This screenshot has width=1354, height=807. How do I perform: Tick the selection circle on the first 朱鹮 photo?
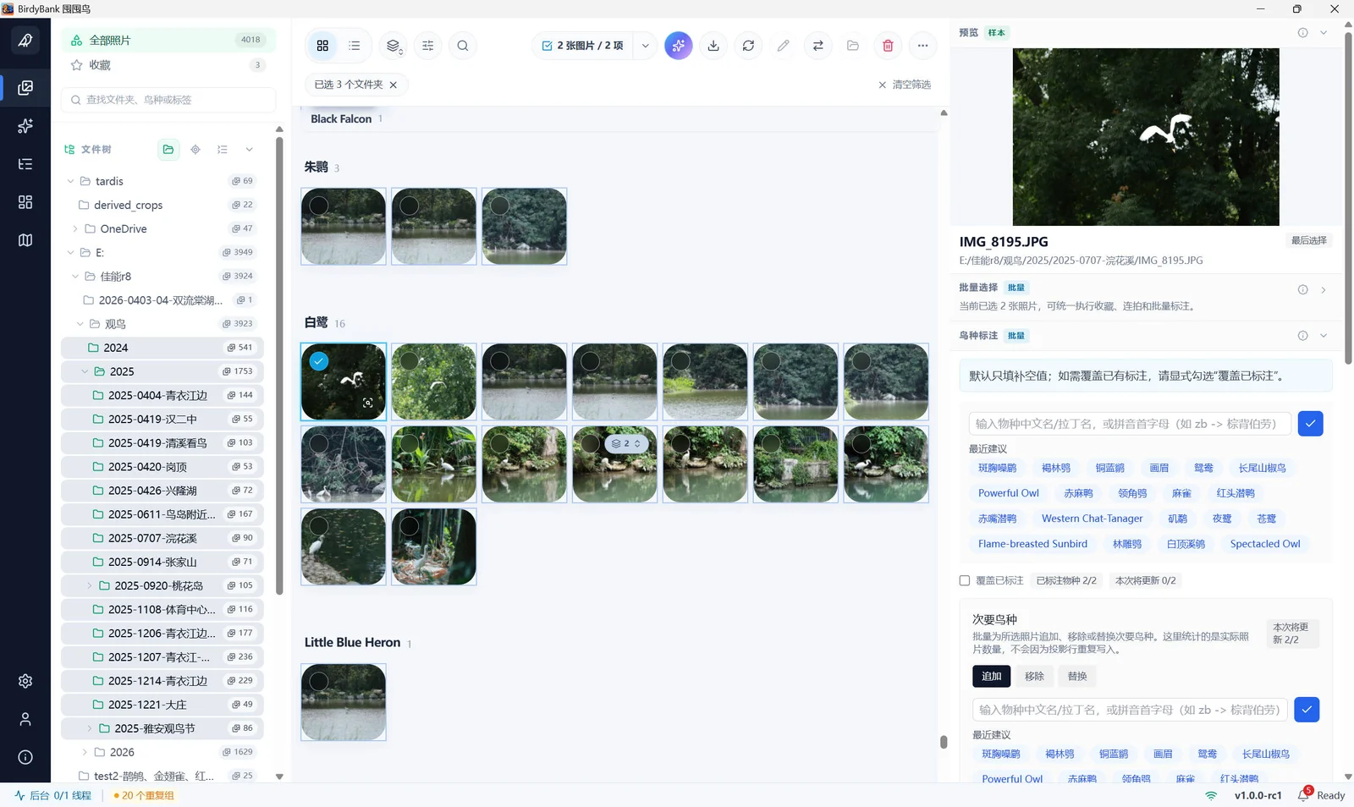pos(319,206)
